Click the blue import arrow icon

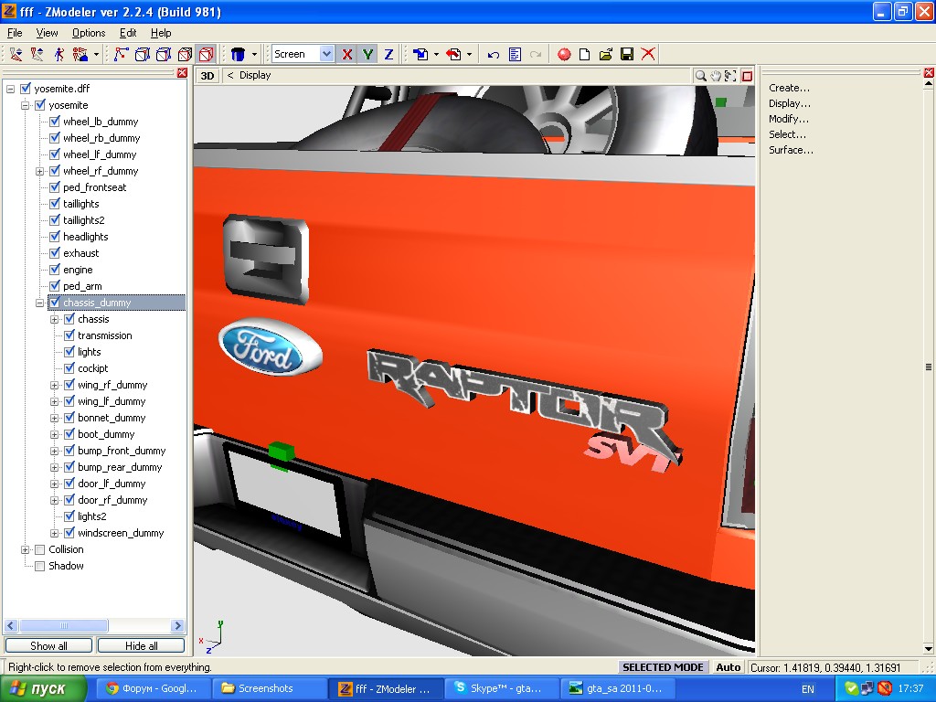[x=420, y=54]
